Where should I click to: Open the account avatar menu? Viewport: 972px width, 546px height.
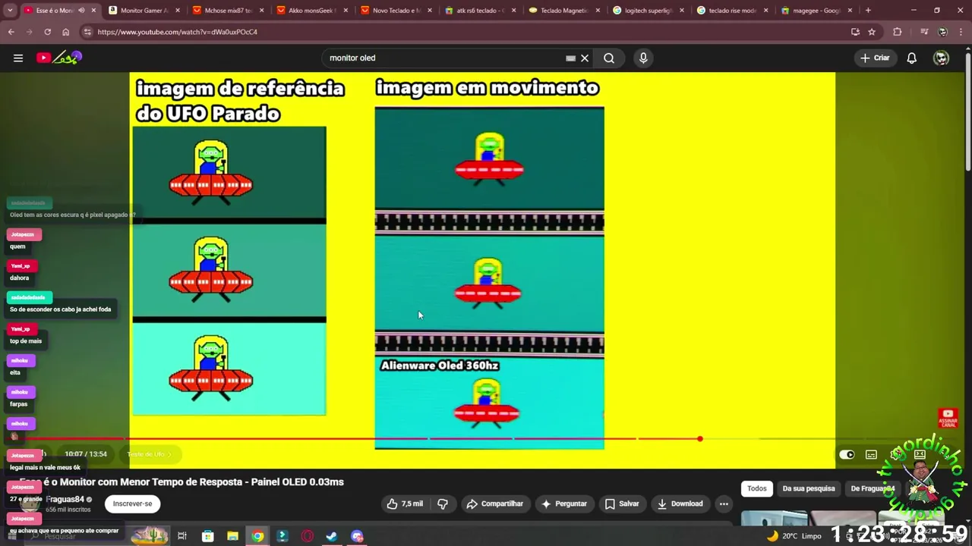[942, 58]
